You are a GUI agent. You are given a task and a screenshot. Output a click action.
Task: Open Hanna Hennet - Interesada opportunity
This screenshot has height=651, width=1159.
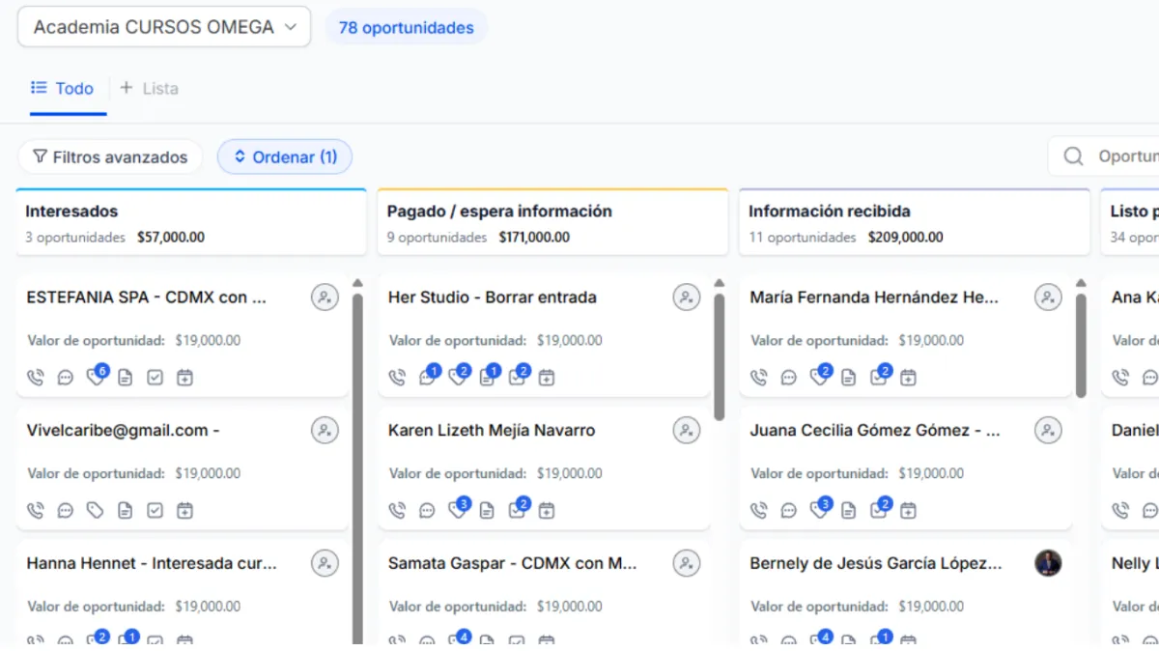(152, 563)
